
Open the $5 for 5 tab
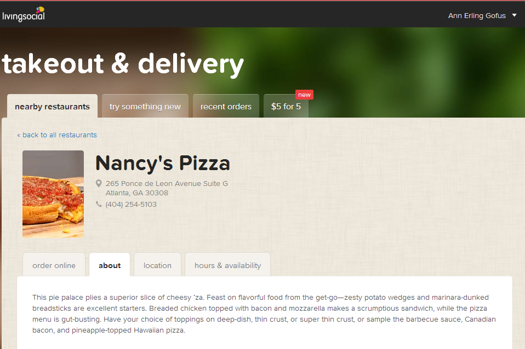[286, 106]
